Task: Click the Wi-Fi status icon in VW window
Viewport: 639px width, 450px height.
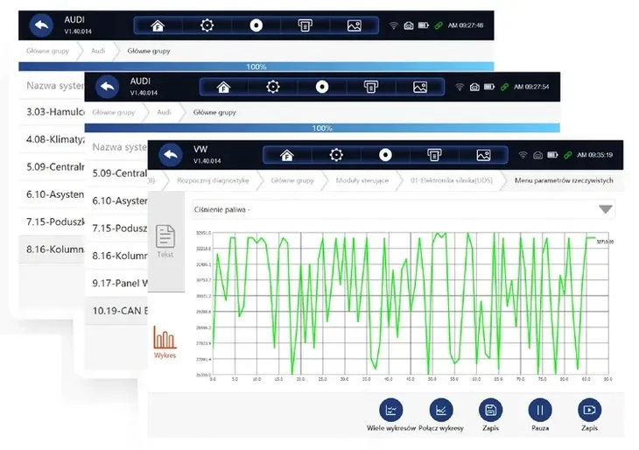Action: coord(523,155)
